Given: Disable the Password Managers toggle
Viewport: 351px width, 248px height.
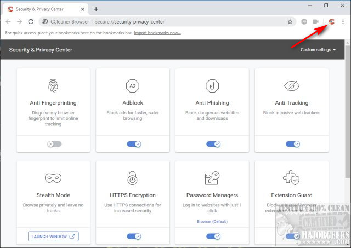Looking at the screenshot, I should (213, 236).
